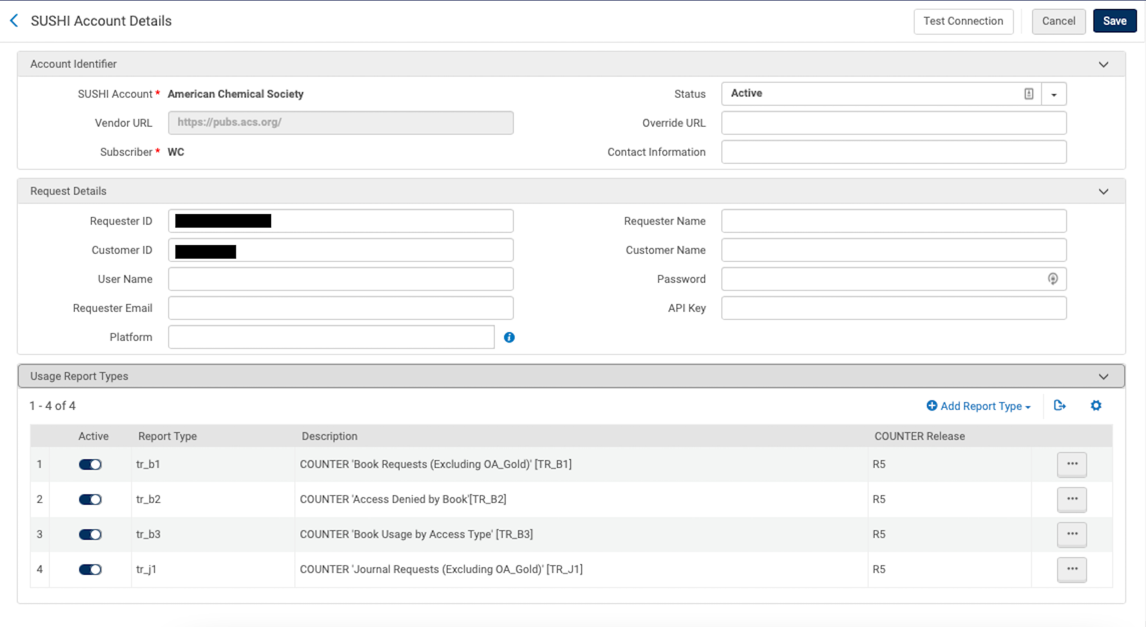Click the Test Connection button

[963, 21]
